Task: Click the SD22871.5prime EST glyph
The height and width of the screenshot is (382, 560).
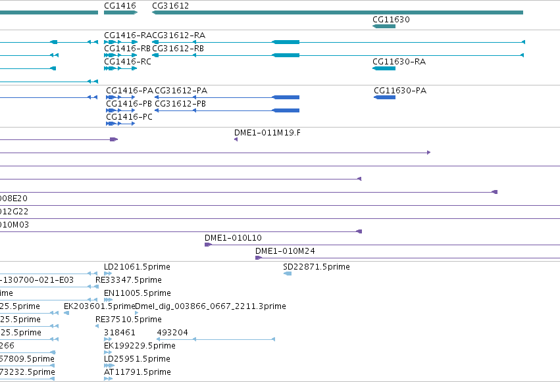Action: [288, 274]
